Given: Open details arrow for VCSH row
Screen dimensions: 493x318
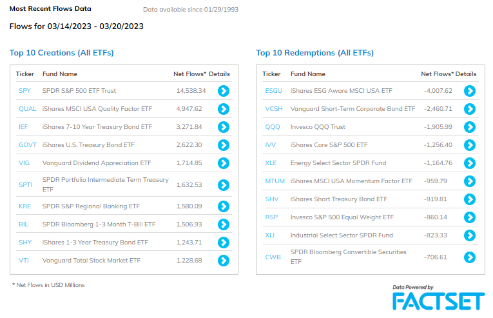Looking at the screenshot, I should pyautogui.click(x=470, y=109).
